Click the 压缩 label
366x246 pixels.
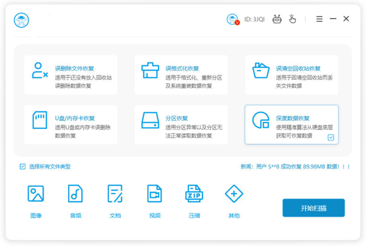pos(194,216)
